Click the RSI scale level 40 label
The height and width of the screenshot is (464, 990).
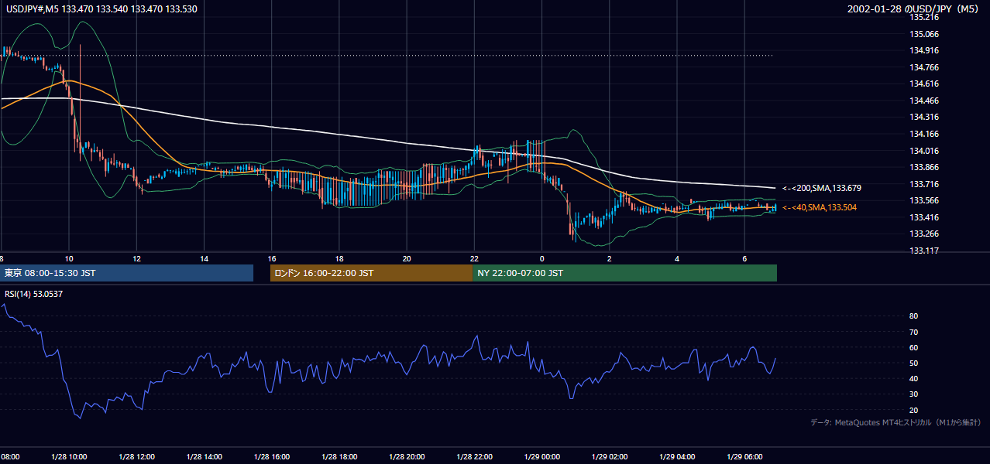click(x=914, y=378)
